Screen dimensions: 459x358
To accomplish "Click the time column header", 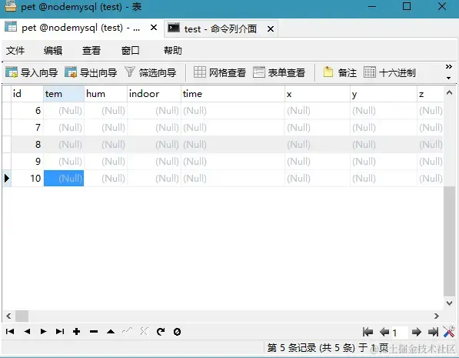I will click(x=233, y=94).
